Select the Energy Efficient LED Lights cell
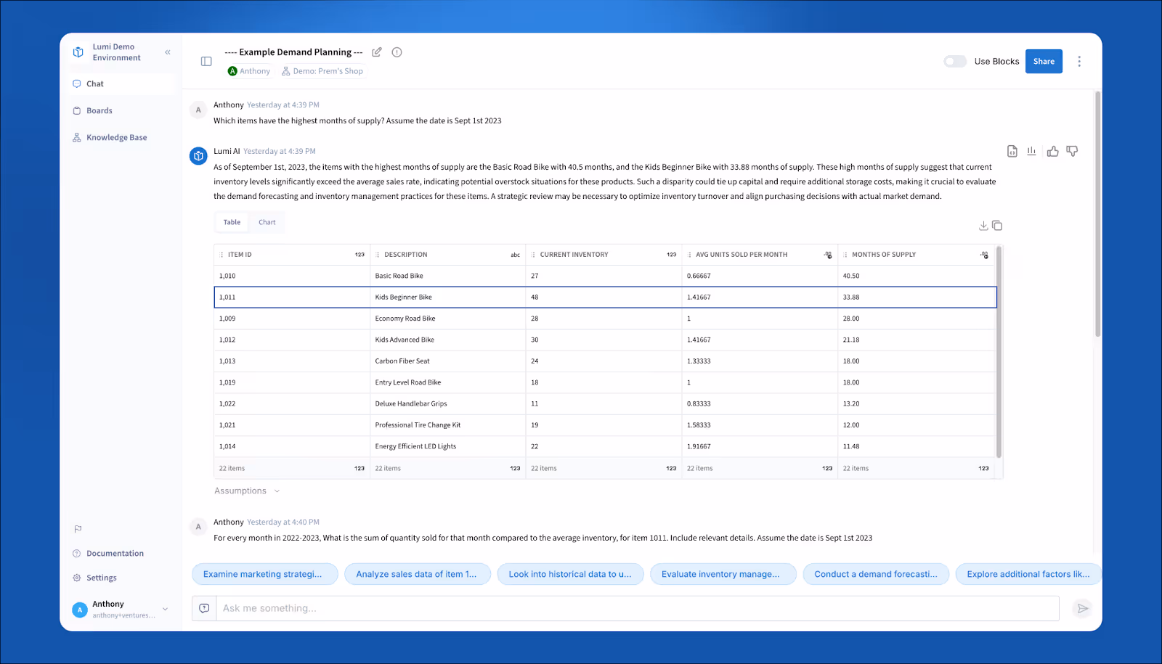 tap(447, 446)
